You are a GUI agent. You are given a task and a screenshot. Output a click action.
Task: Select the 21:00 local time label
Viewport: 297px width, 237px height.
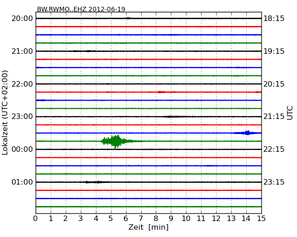(22, 51)
